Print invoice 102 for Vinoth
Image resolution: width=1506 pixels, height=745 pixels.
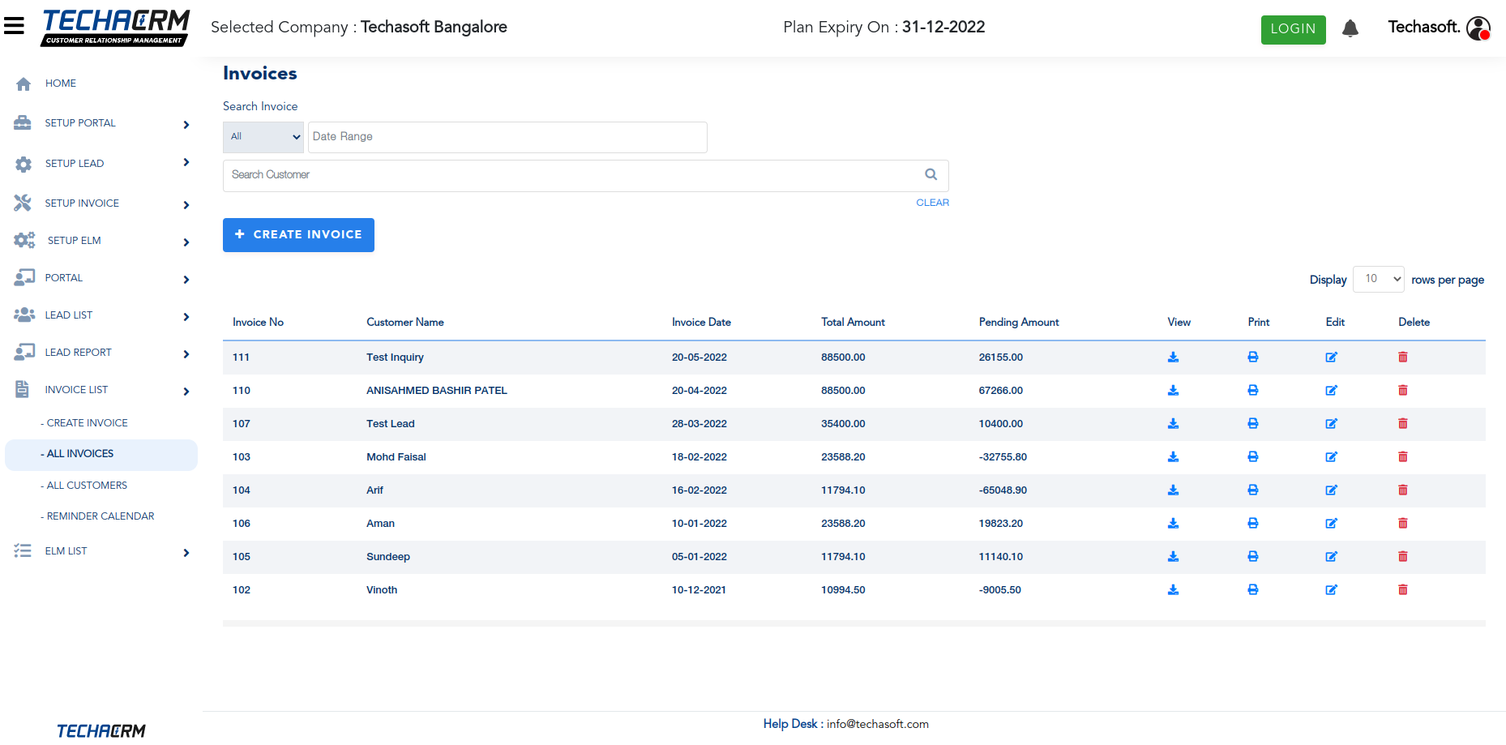[1253, 590]
